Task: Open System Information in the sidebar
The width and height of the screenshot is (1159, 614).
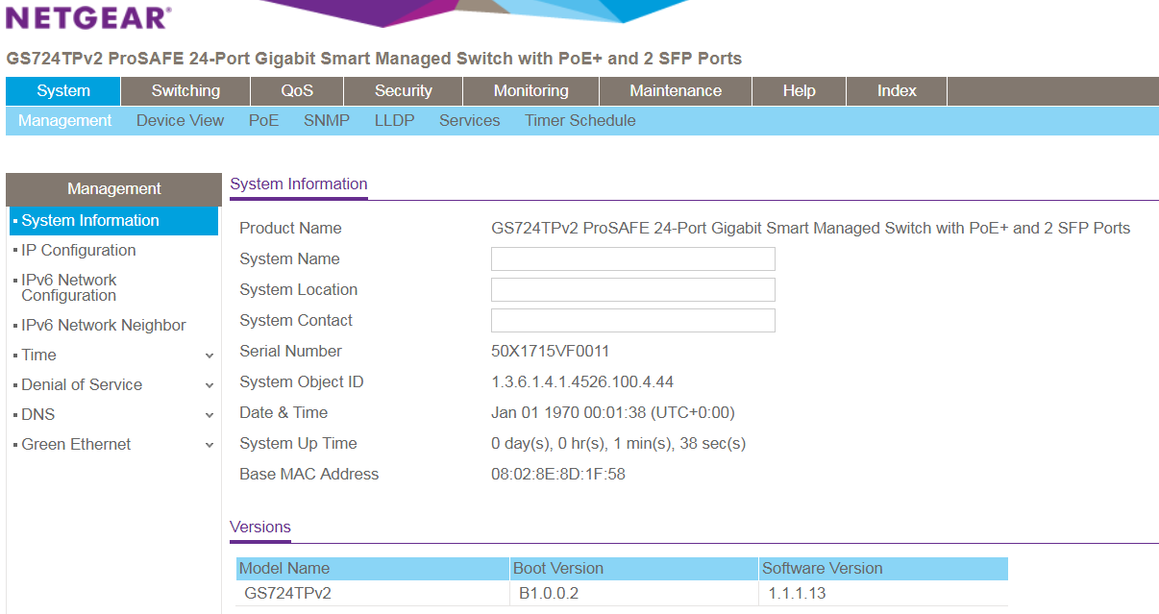Action: click(114, 221)
